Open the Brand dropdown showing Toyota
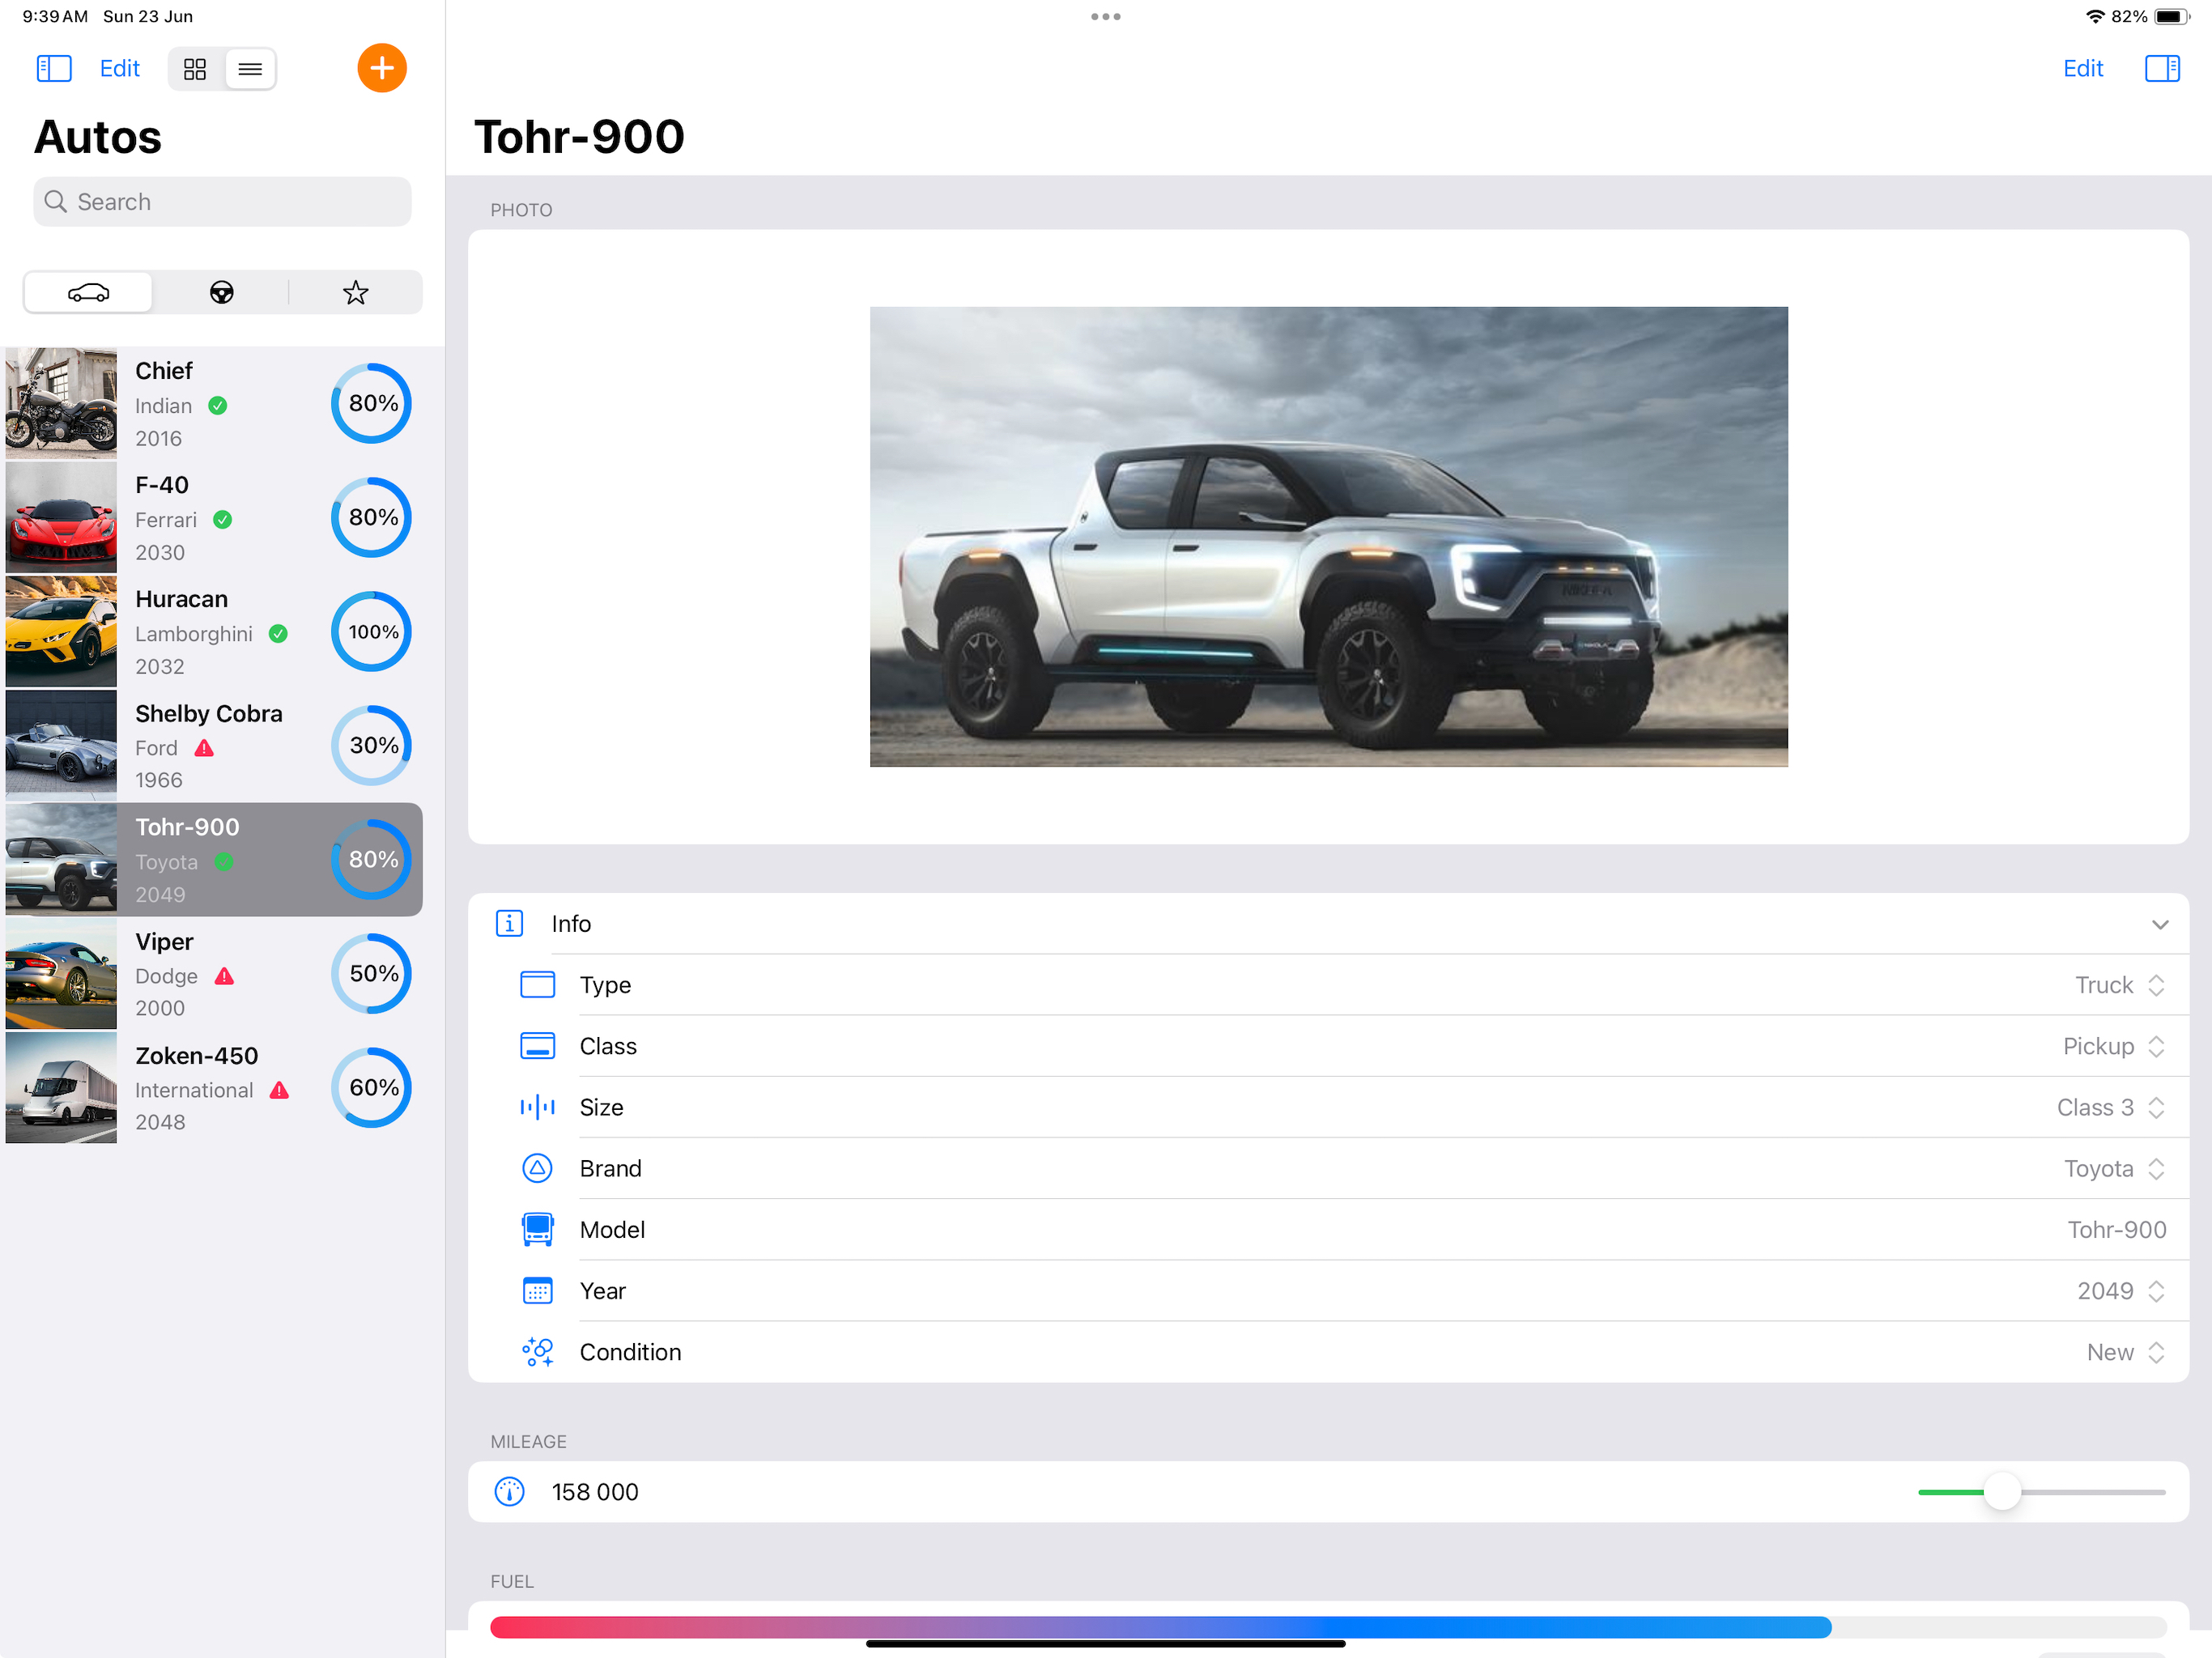 (x=2114, y=1168)
